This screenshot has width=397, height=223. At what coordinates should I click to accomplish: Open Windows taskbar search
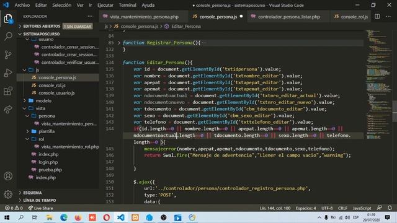click(21, 217)
